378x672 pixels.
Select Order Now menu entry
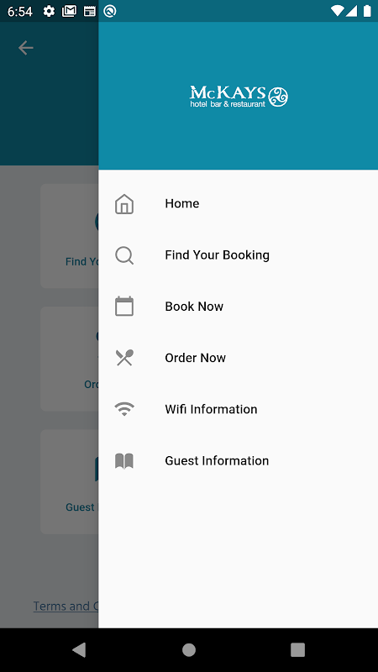pos(239,358)
